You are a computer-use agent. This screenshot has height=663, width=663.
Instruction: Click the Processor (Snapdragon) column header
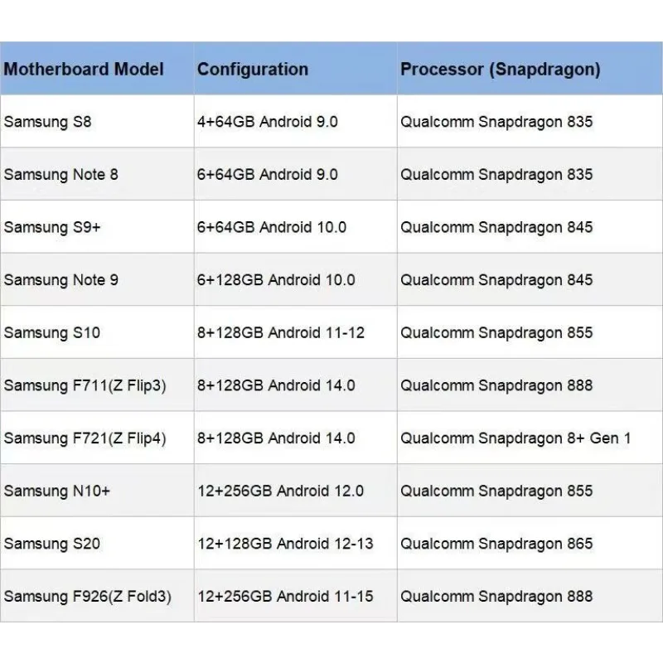tap(501, 69)
